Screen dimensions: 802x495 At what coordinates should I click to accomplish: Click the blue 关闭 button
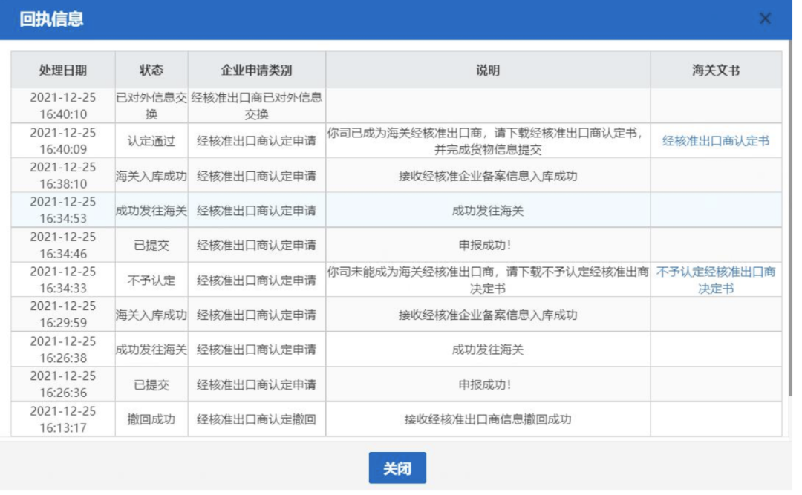click(397, 468)
